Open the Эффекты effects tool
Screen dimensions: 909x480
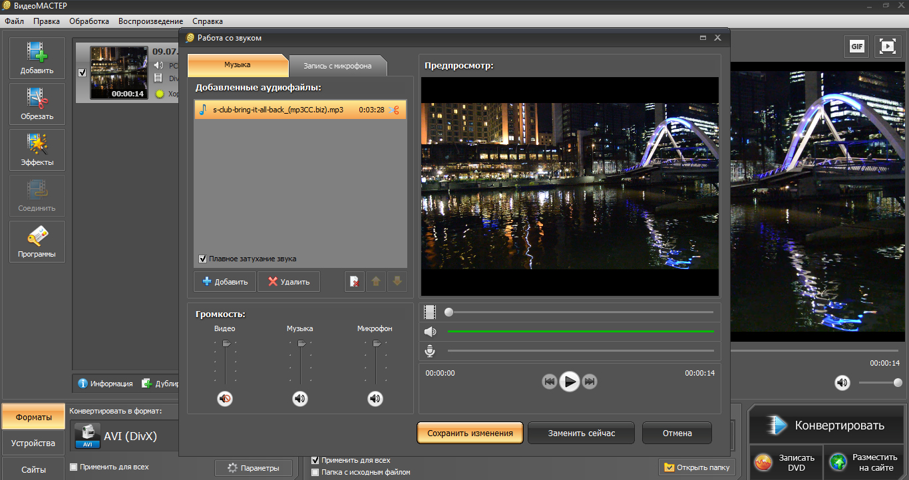point(37,150)
